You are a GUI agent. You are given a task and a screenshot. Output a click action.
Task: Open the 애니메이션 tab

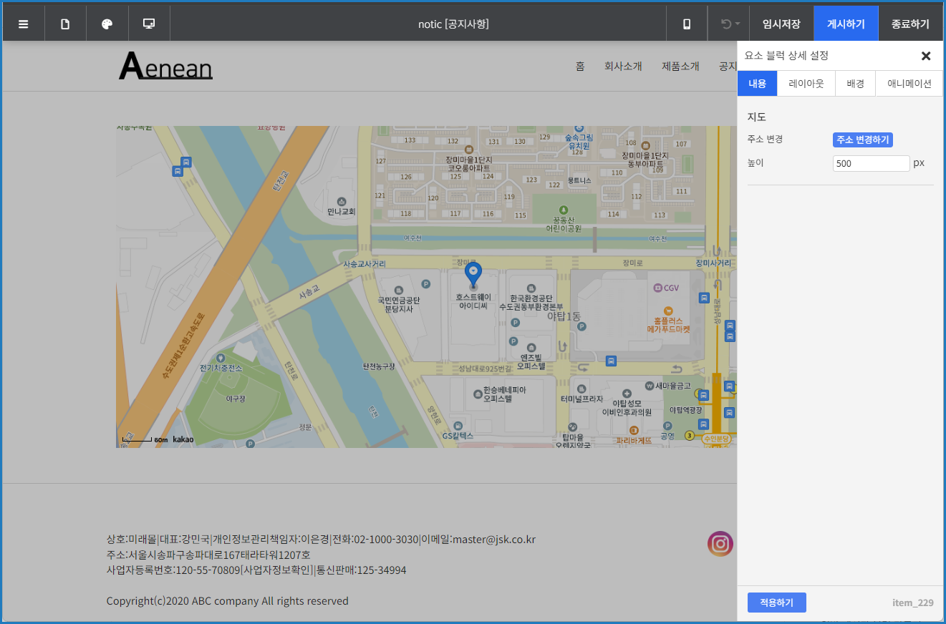(909, 84)
